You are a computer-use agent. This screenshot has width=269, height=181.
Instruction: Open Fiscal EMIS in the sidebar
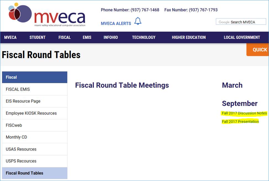pos(18,89)
